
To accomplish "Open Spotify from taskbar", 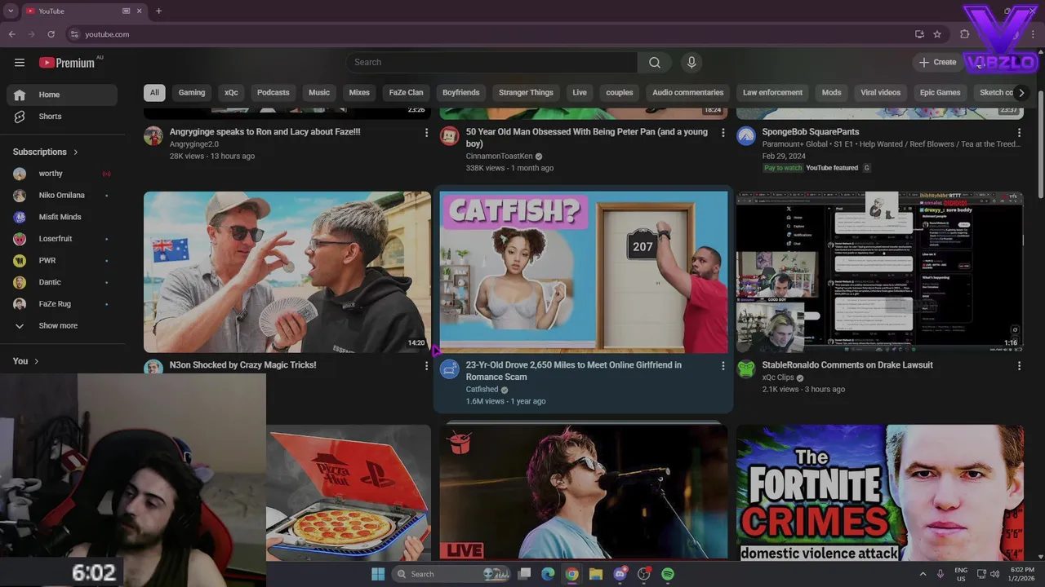I will click(668, 574).
